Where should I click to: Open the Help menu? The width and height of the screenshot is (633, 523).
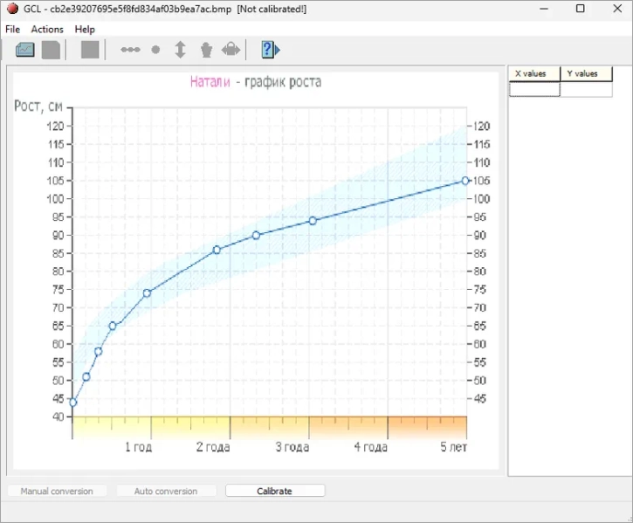tap(85, 30)
